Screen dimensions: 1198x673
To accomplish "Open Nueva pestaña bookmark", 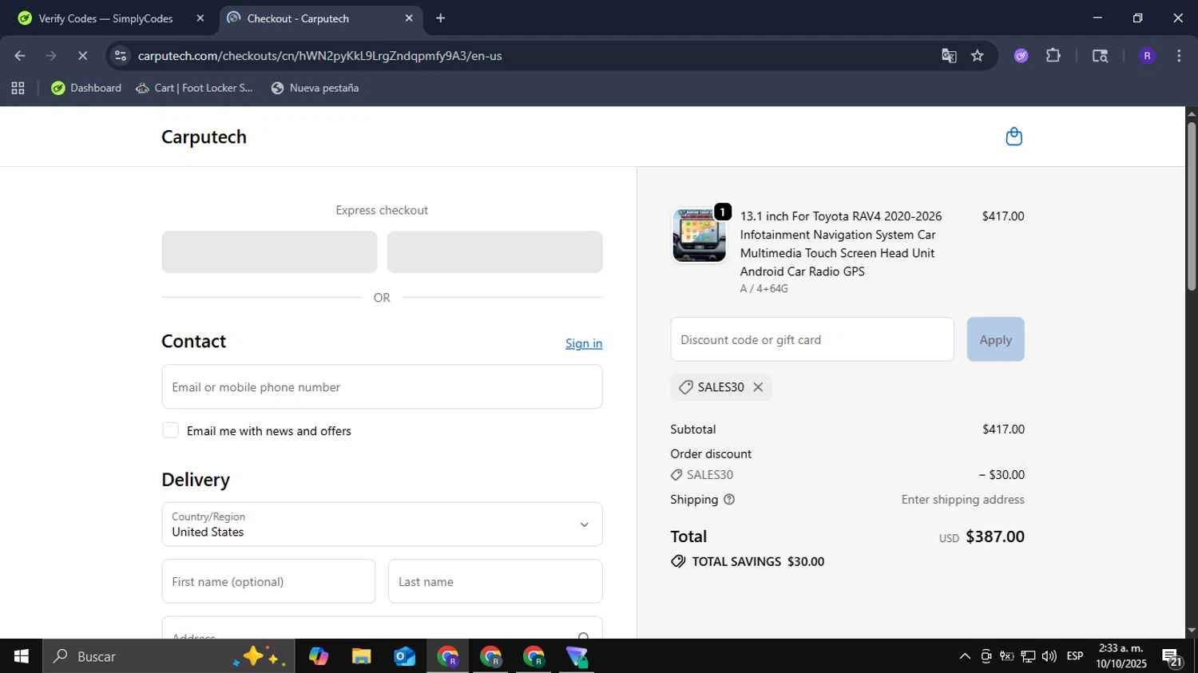I will (x=315, y=88).
